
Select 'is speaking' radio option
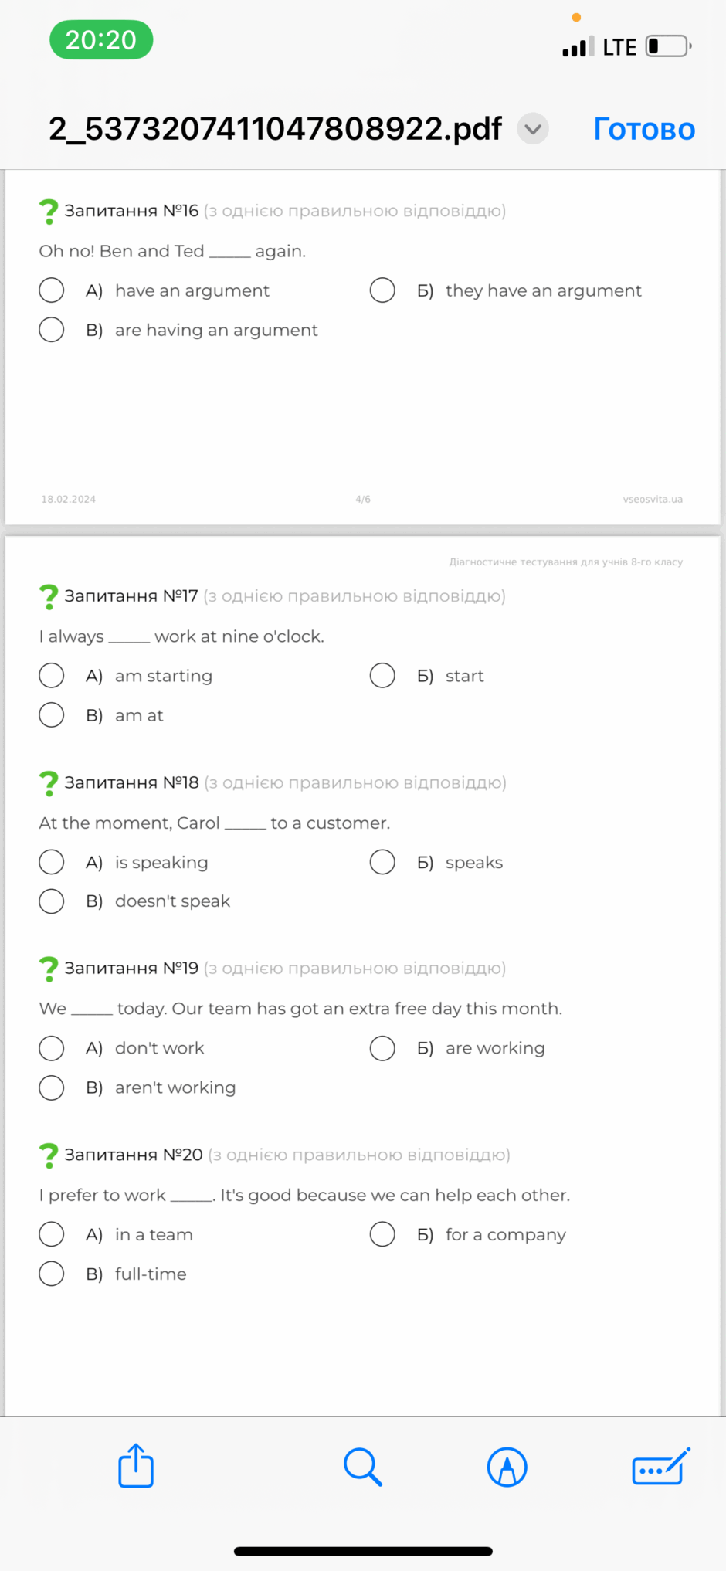pos(52,861)
